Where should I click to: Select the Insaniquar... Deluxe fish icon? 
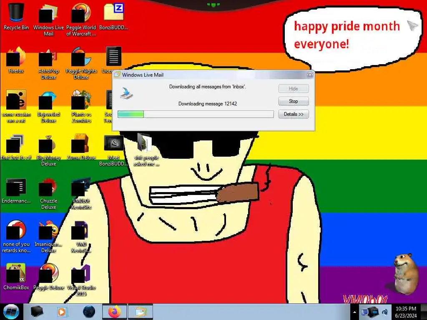point(48,237)
